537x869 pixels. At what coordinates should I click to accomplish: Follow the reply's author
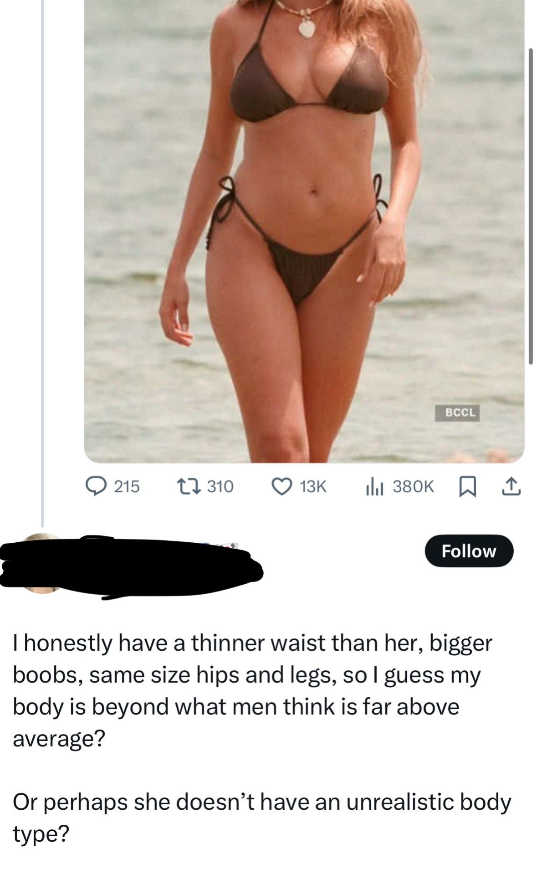coord(469,551)
